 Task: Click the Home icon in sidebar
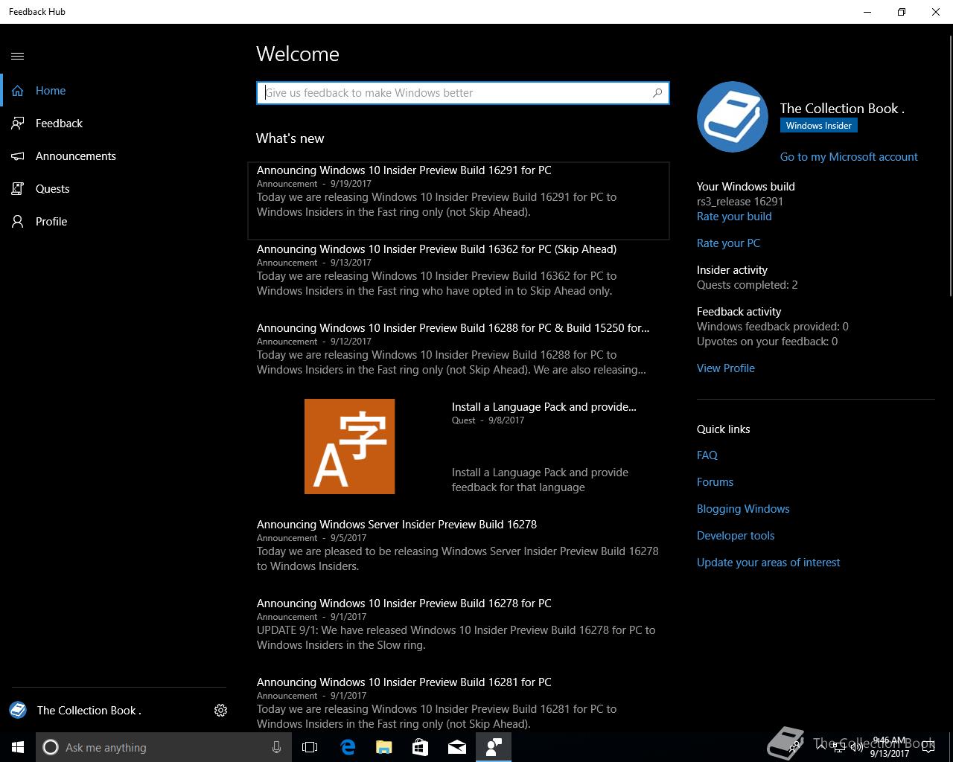point(18,91)
